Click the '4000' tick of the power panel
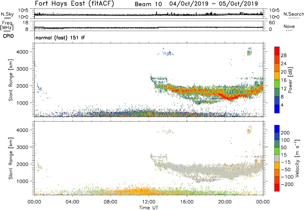This screenshot has width=304, height=210. pos(22,52)
